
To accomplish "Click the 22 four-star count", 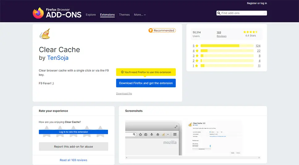I will coord(259,51).
